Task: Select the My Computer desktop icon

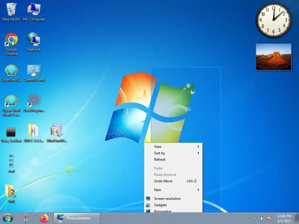Action: 34,12
